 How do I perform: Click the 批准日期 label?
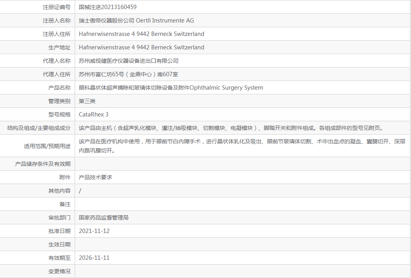click(60, 231)
